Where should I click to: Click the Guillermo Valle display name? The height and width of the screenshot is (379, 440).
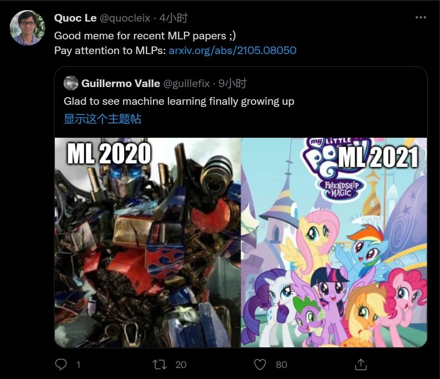pyautogui.click(x=120, y=84)
